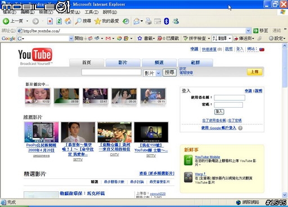Click the Warp player icon
288x207 pixels.
pos(188,177)
